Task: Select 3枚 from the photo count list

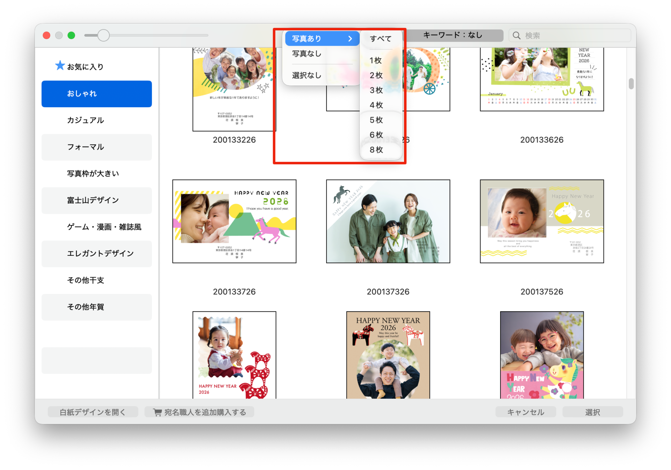Action: coord(376,91)
